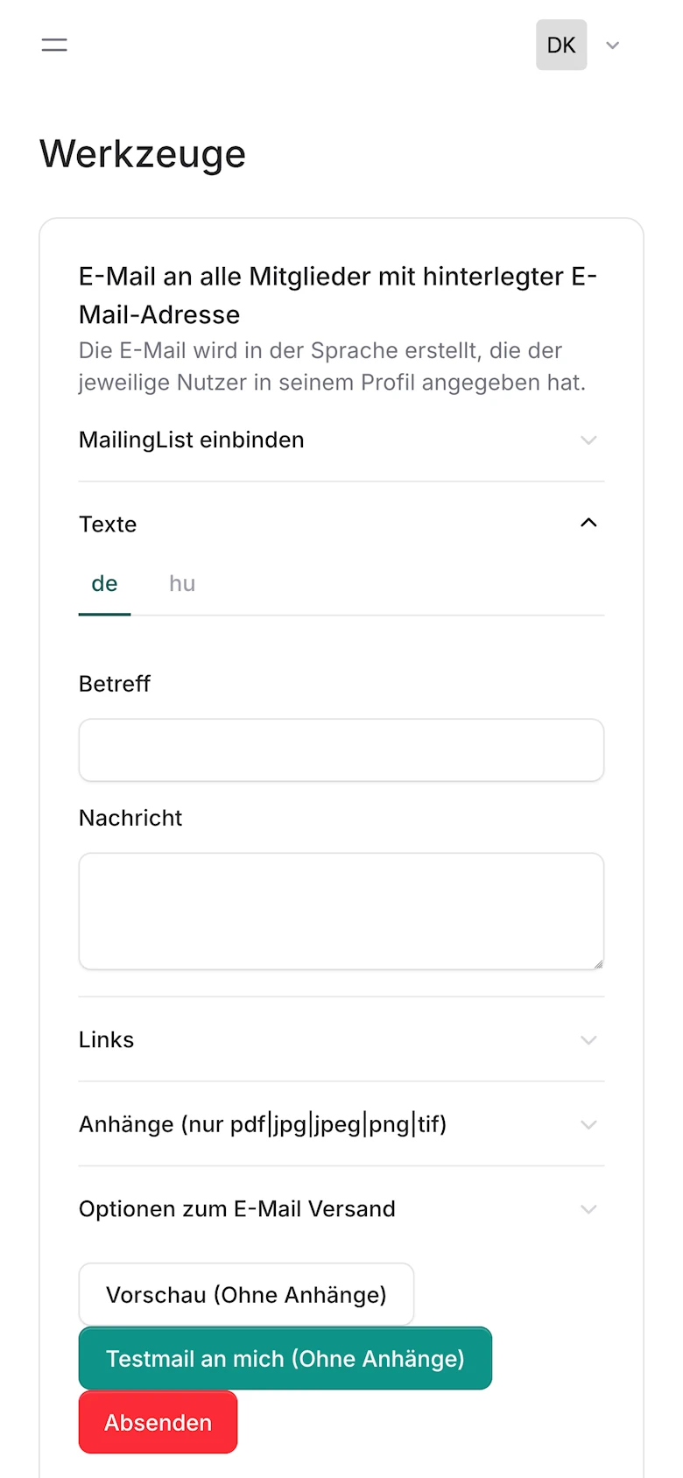Click the DK user badge
Viewport: 683px width, 1478px height.
coord(561,45)
